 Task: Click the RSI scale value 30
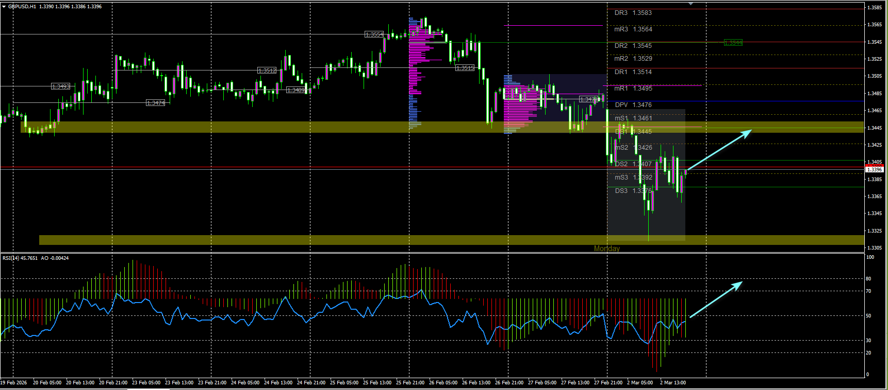(868, 341)
